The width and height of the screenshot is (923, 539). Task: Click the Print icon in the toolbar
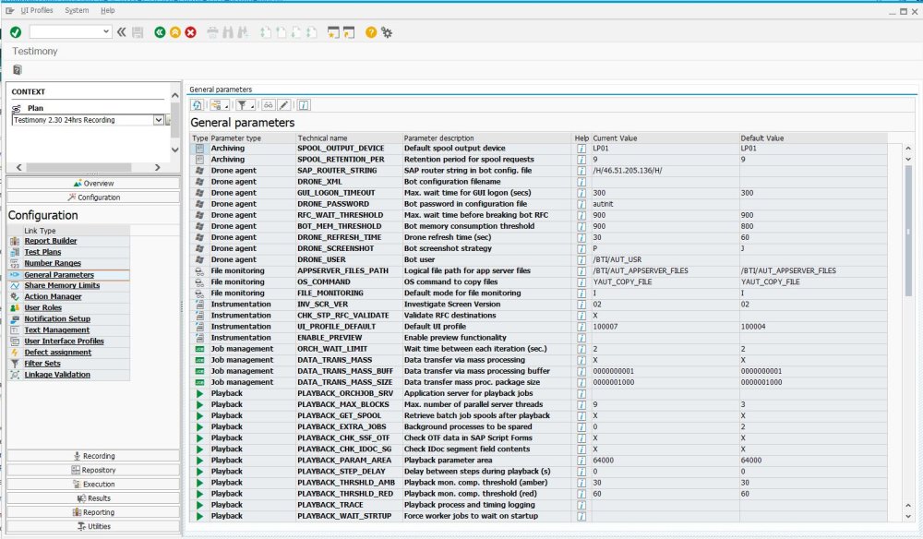click(x=212, y=32)
